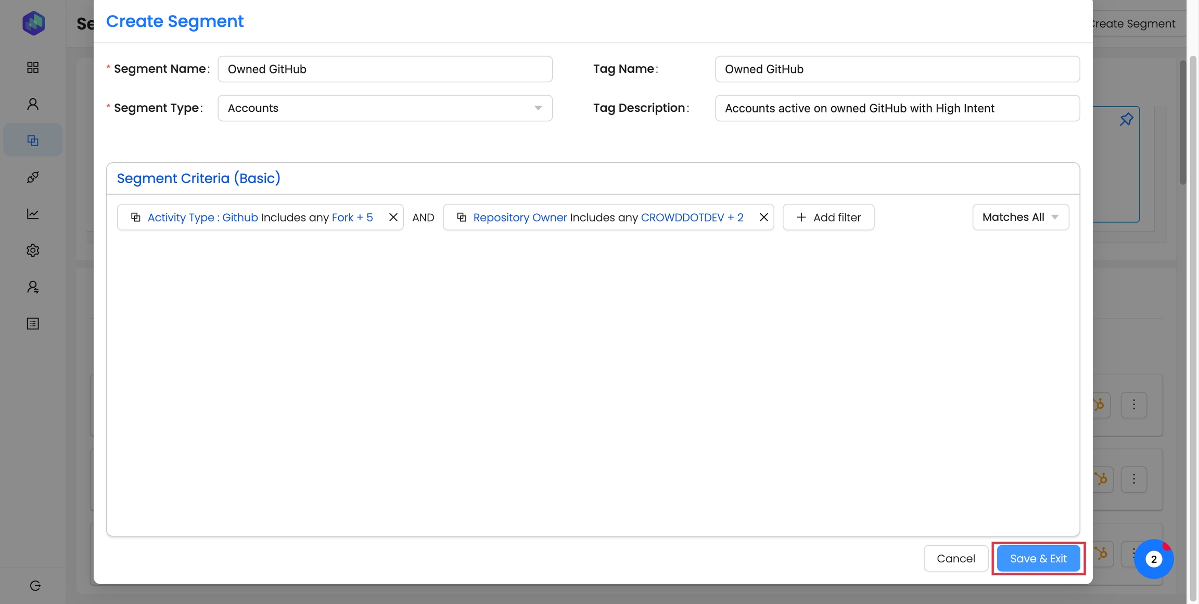Click the dashboard grid icon in sidebar
This screenshot has height=604, width=1199.
33,67
